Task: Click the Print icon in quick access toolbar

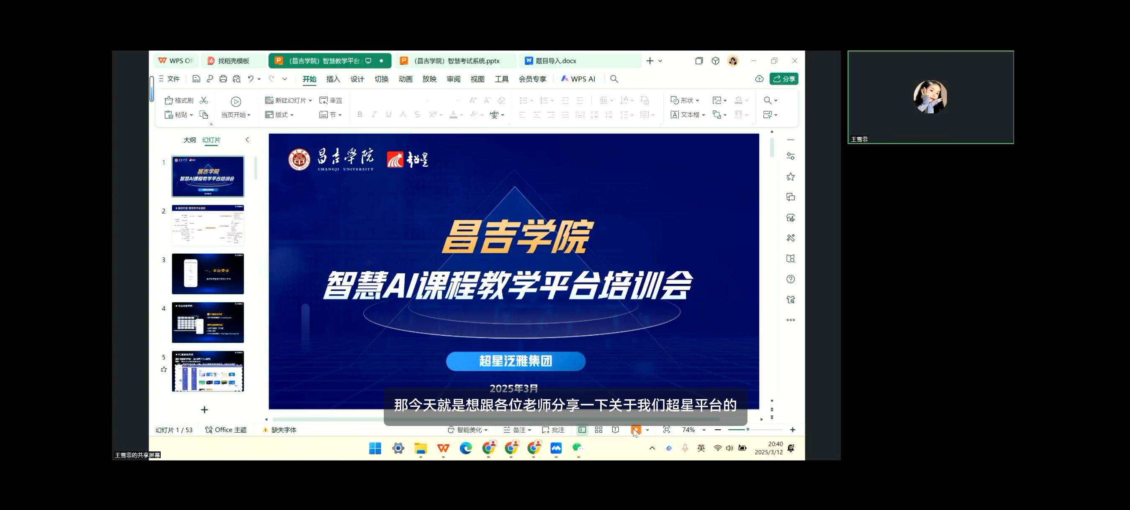Action: [x=223, y=79]
